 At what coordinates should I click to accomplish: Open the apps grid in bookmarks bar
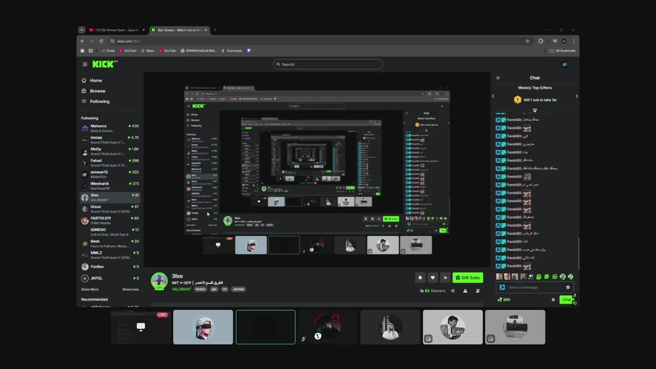click(91, 51)
